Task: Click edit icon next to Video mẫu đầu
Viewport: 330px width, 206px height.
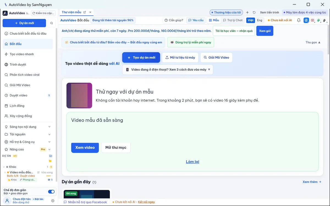Action: (x=38, y=172)
